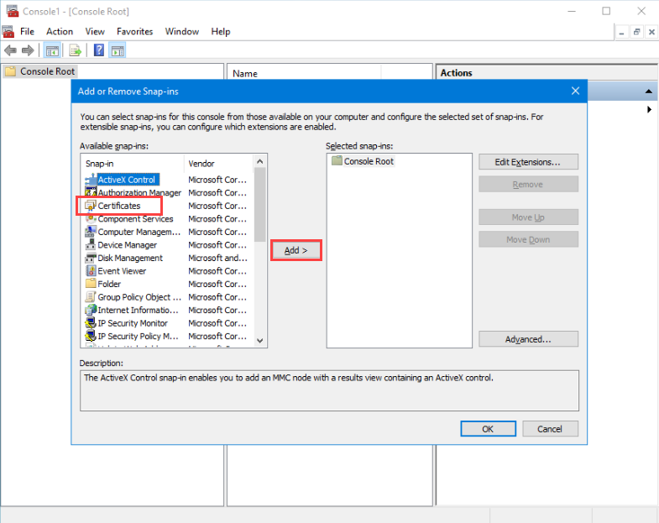Restore the inner MDI console window
659x523 pixels.
tap(636, 32)
